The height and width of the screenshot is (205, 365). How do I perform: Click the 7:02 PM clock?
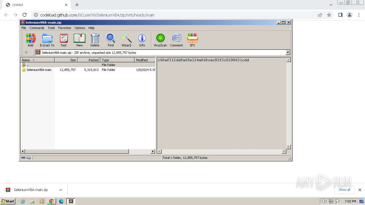tap(350, 201)
